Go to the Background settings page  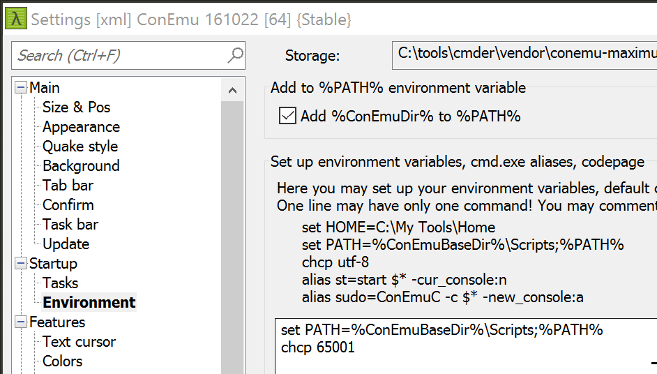point(81,166)
